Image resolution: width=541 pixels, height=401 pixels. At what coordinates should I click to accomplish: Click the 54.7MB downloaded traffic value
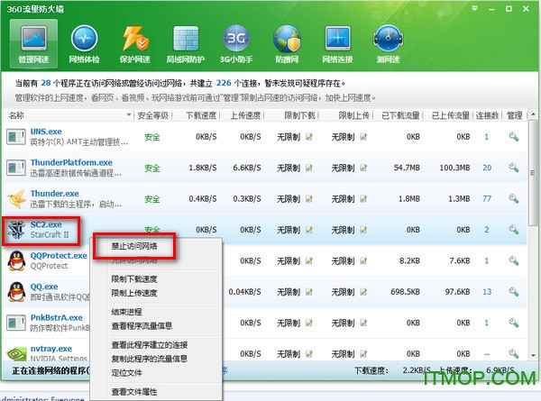[407, 168]
